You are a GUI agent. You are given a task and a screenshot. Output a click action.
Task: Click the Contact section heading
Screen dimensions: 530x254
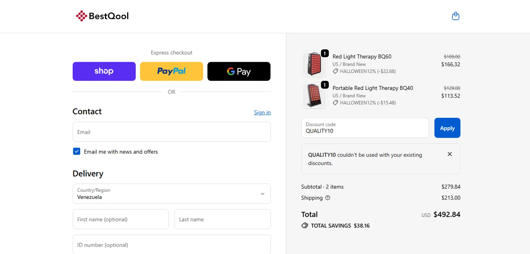tap(87, 111)
